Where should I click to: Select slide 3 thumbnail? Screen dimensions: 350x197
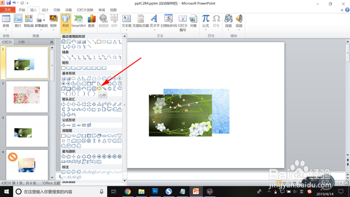27,131
